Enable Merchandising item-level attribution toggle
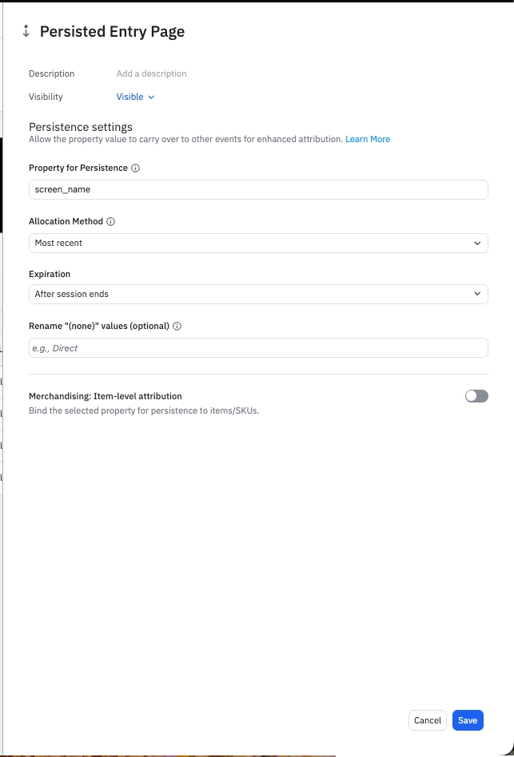This screenshot has width=514, height=757. [476, 396]
